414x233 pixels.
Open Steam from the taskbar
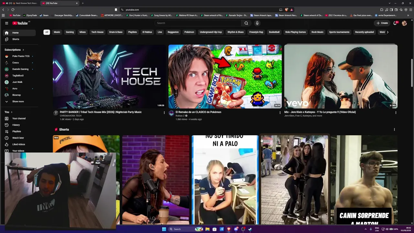pos(250,229)
